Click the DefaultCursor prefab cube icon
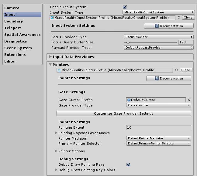 [129, 100]
